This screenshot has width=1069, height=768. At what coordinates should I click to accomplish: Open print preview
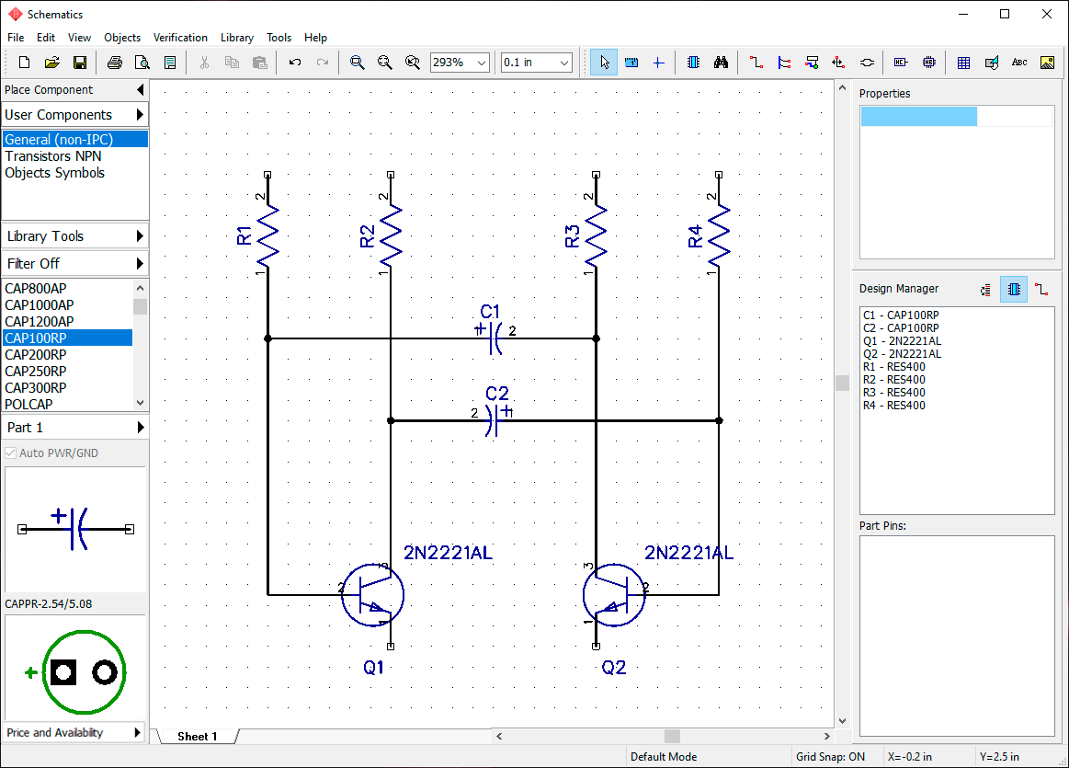pyautogui.click(x=142, y=62)
